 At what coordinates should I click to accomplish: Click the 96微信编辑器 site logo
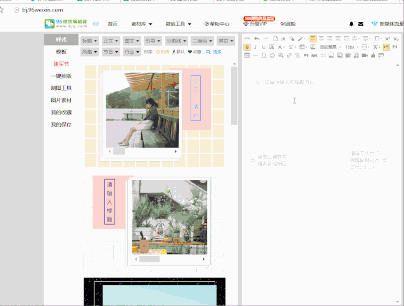(66, 23)
